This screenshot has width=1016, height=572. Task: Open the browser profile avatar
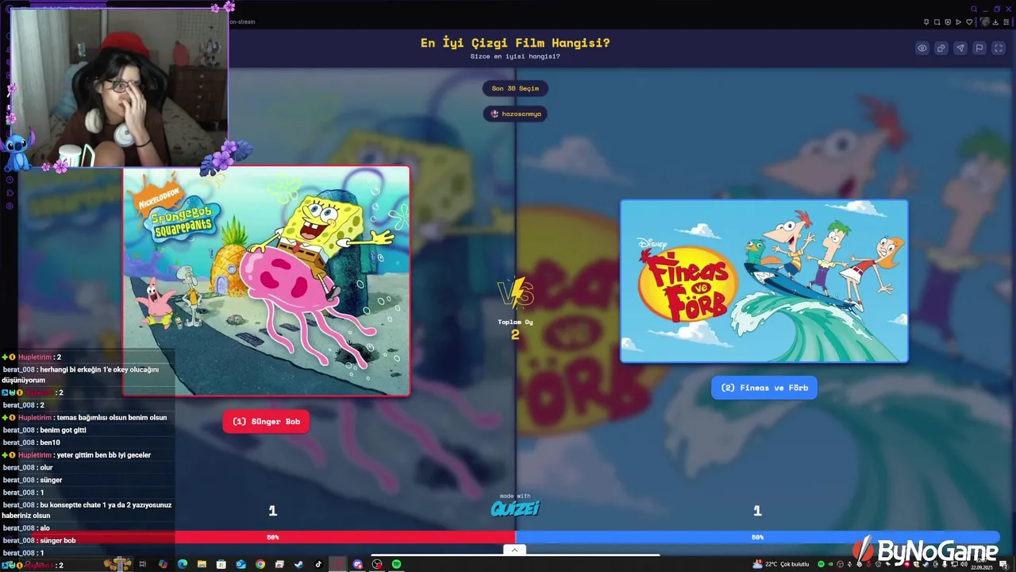[985, 22]
